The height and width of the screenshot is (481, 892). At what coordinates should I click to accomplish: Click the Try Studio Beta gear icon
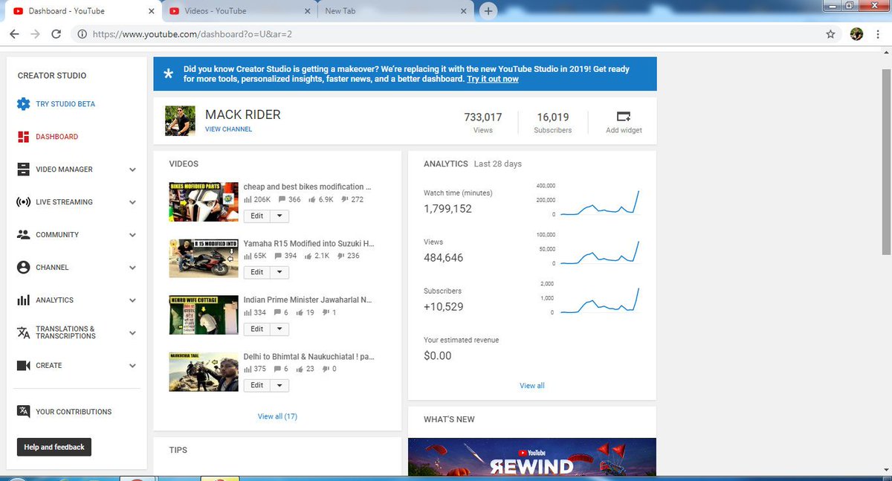(x=23, y=104)
